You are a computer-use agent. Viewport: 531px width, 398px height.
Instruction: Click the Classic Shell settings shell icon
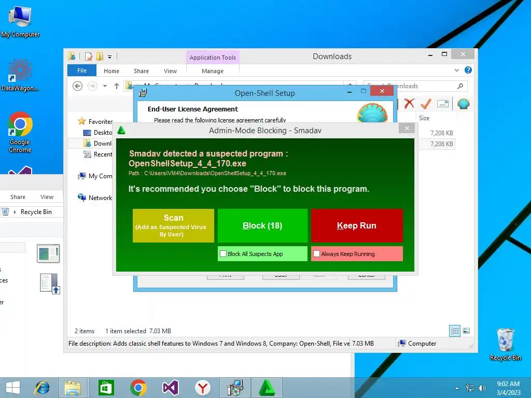463,104
